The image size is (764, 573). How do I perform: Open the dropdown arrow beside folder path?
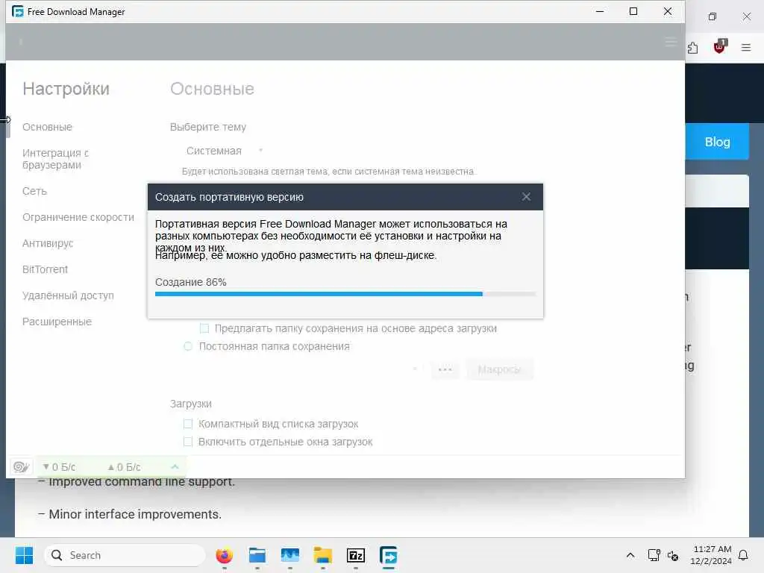pyautogui.click(x=415, y=369)
